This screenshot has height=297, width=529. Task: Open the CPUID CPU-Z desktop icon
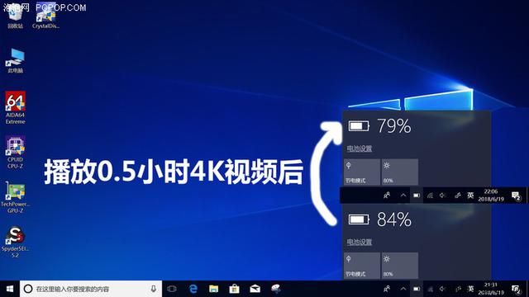pyautogui.click(x=15, y=152)
